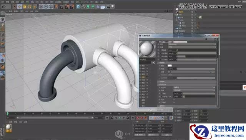Activate the Move tool
Screen dimensions: 246x140
20,7
